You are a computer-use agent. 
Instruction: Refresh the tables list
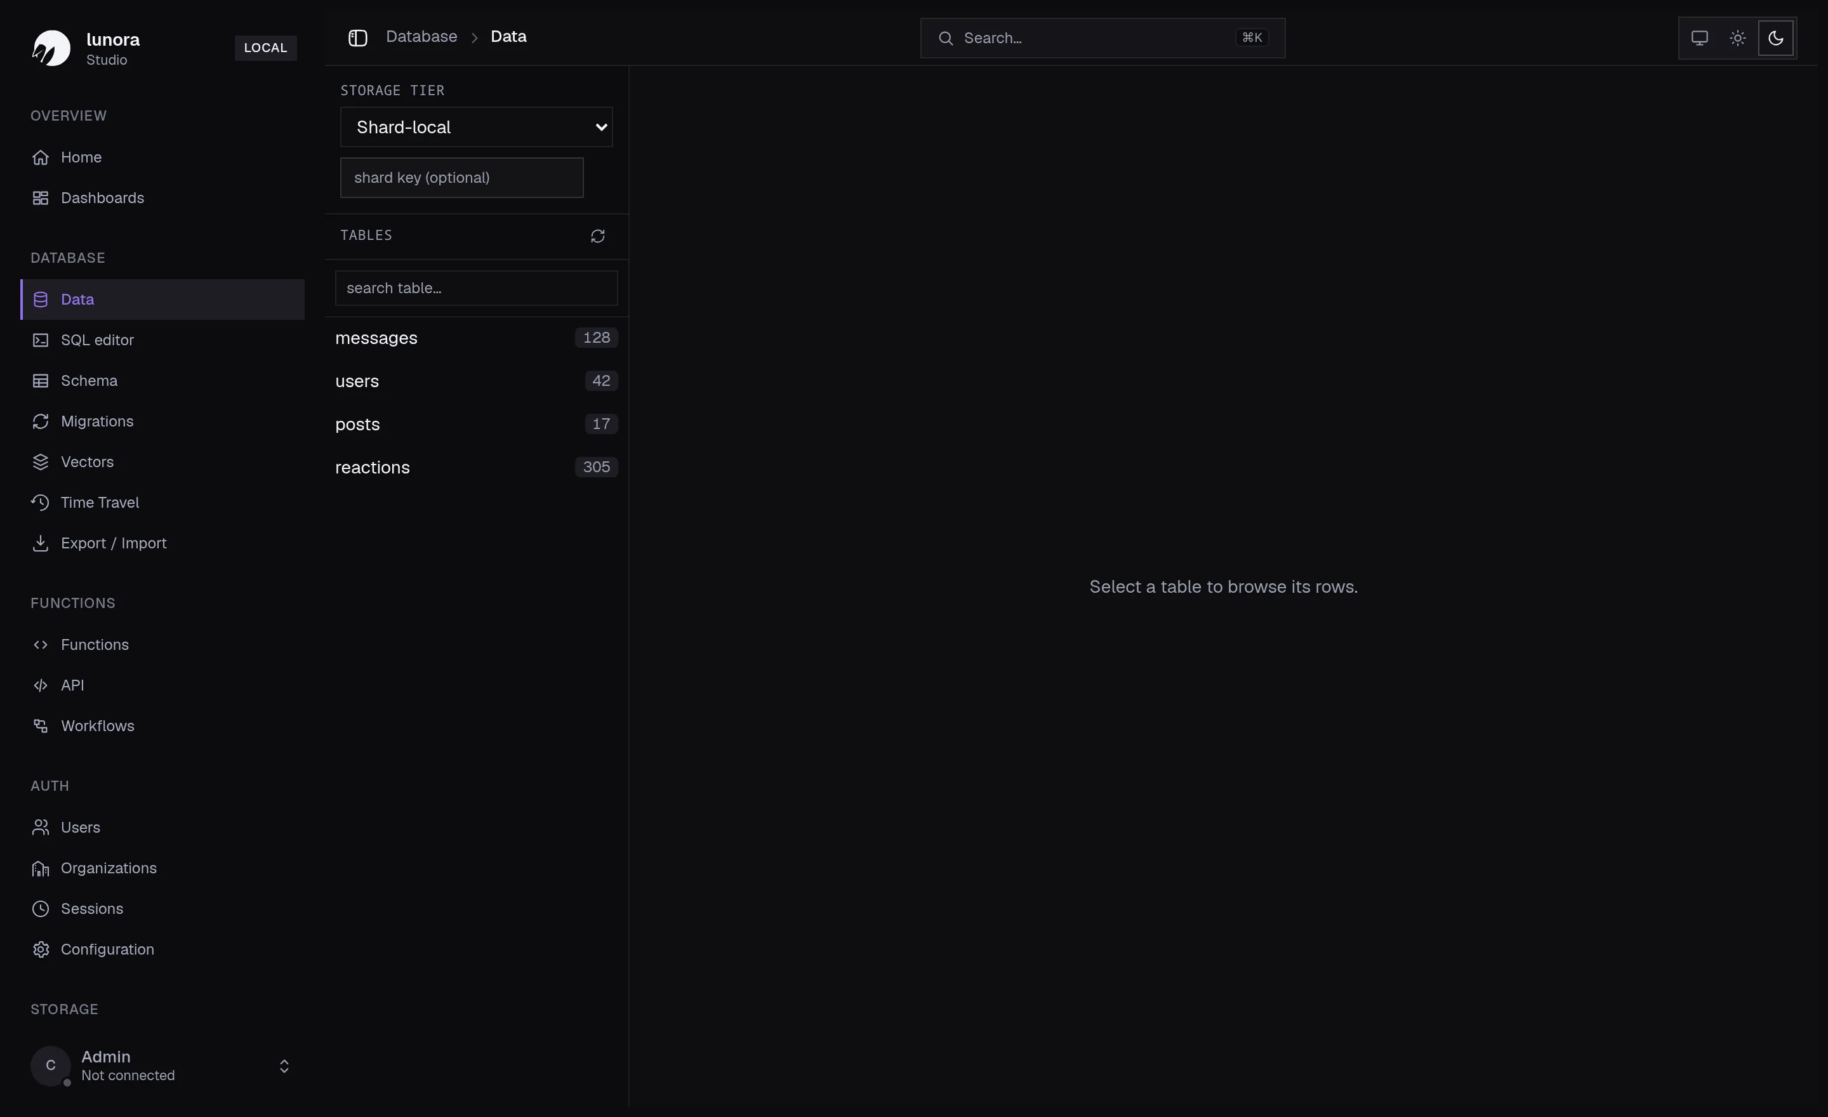[x=598, y=236]
